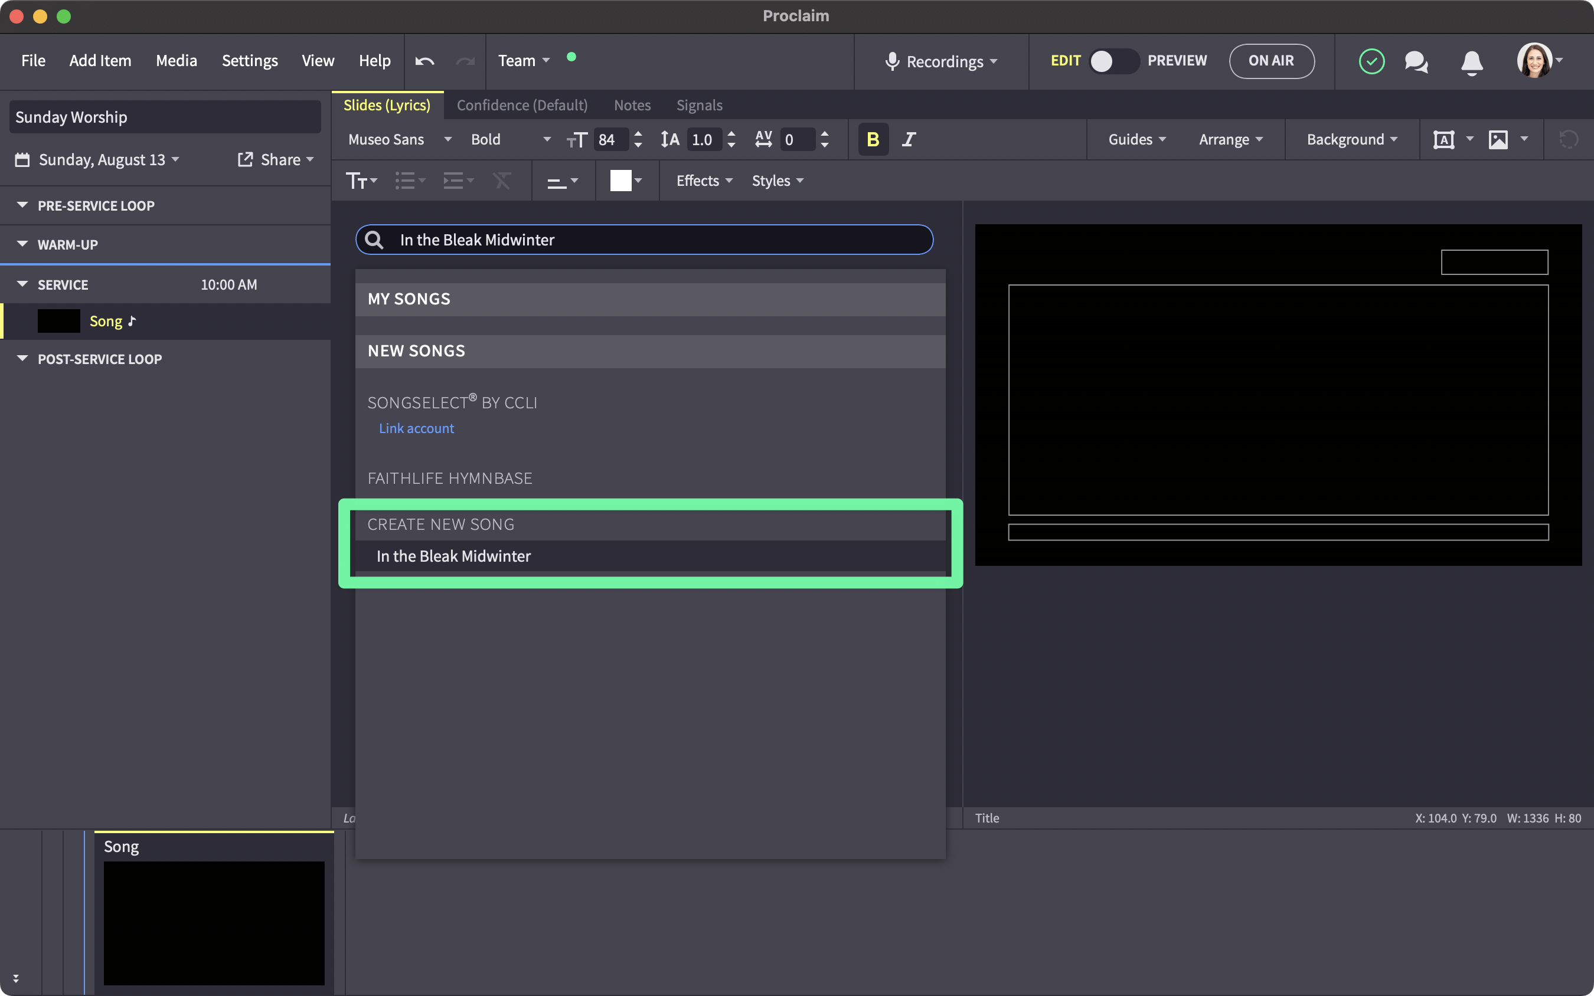Click the calendar icon beside Sunday, August 13

point(22,159)
